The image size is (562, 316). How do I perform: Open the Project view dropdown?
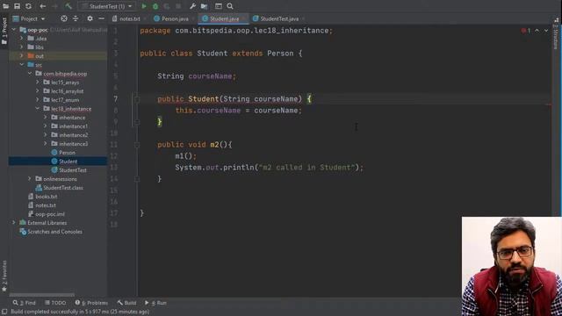click(x=29, y=18)
